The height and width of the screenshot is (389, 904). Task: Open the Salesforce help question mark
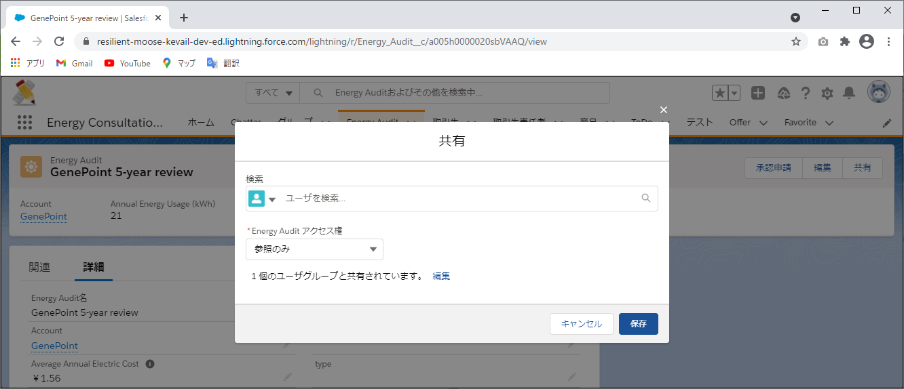coord(806,93)
